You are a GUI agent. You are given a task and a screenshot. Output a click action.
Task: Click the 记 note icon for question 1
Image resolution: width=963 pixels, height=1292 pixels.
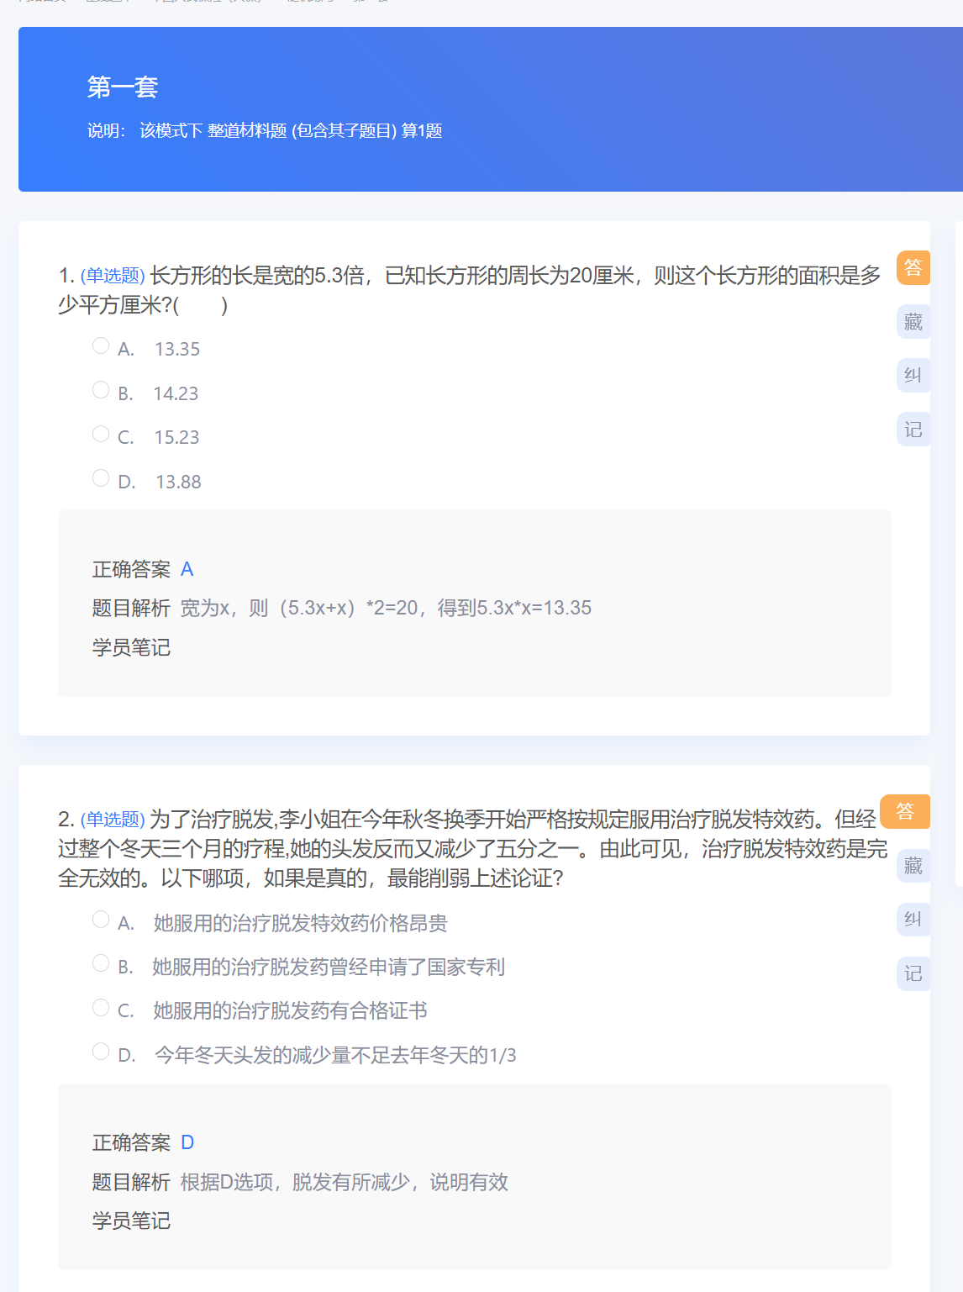click(913, 429)
